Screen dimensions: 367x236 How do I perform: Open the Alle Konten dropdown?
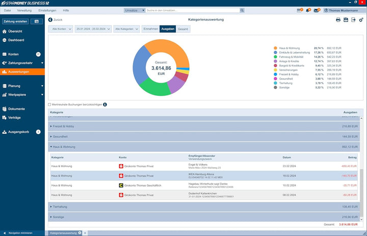(x=61, y=29)
